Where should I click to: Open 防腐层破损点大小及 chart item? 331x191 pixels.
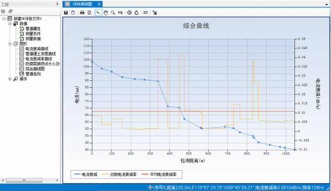click(43, 64)
